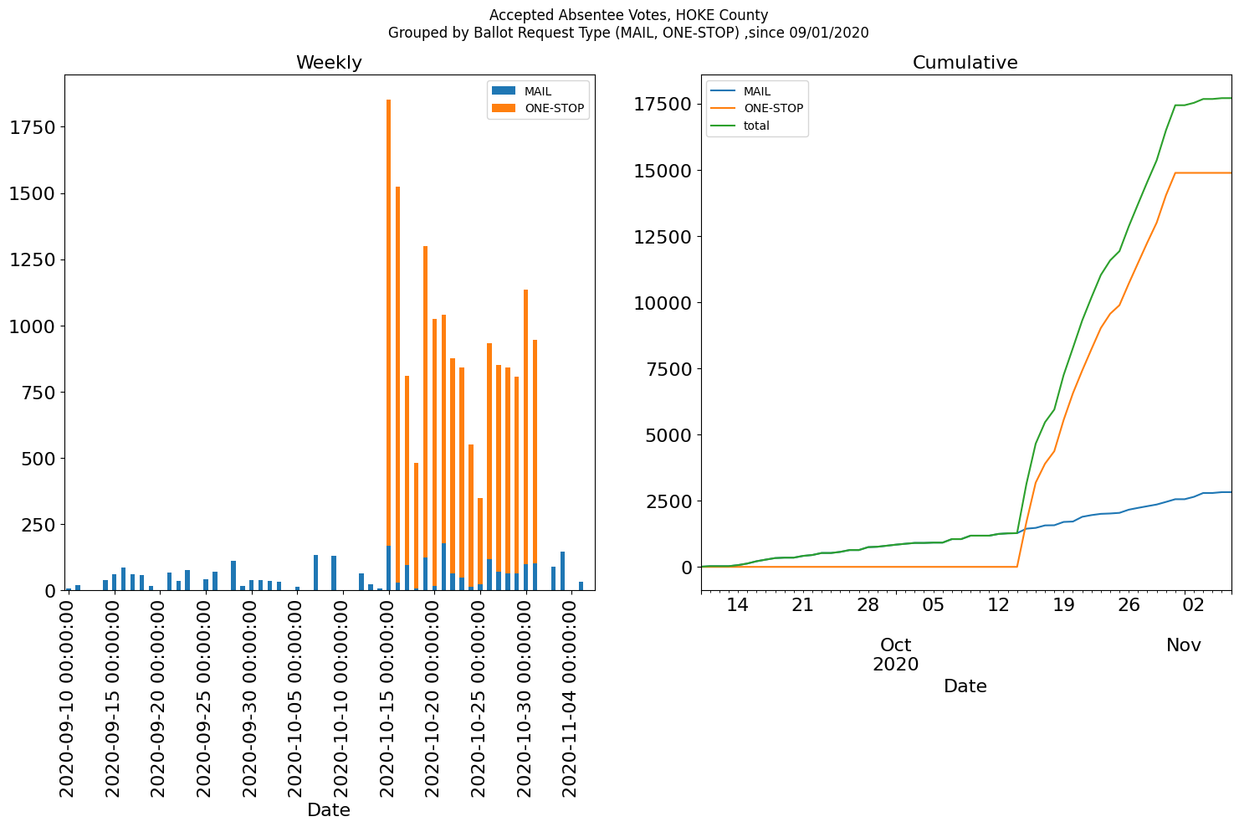Click the 2020-09-25 date label on Weekly x-axis

(x=204, y=698)
